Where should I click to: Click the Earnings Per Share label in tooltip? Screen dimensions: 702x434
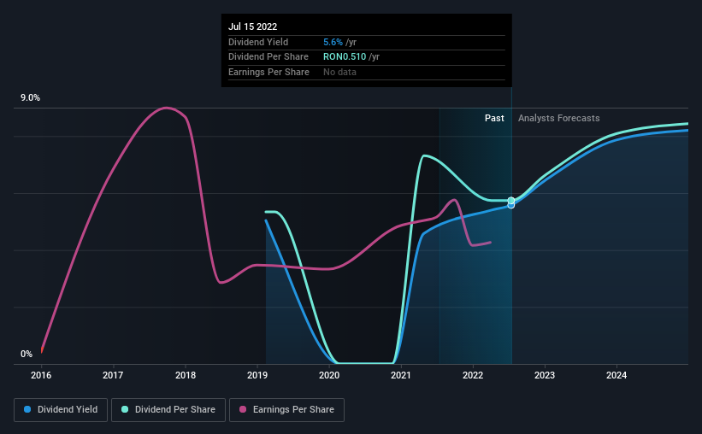pyautogui.click(x=268, y=72)
